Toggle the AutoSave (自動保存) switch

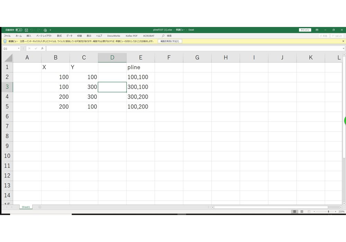[x=19, y=30]
